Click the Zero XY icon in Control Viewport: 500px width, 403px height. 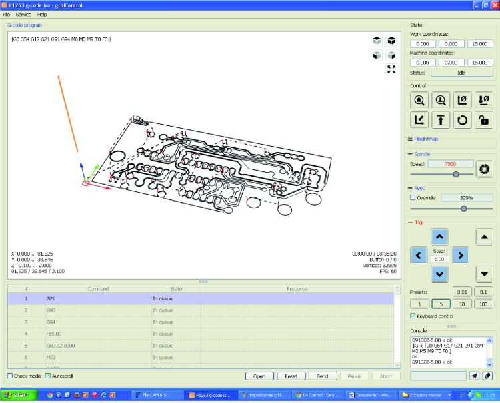click(462, 101)
